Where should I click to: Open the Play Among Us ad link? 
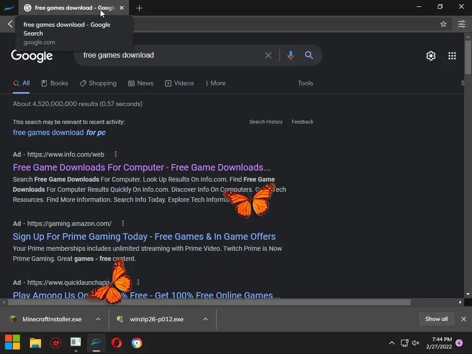(146, 295)
